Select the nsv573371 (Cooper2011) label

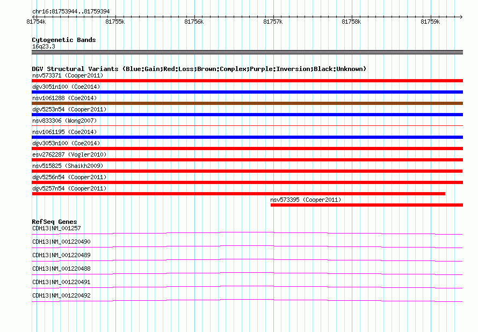coord(68,75)
